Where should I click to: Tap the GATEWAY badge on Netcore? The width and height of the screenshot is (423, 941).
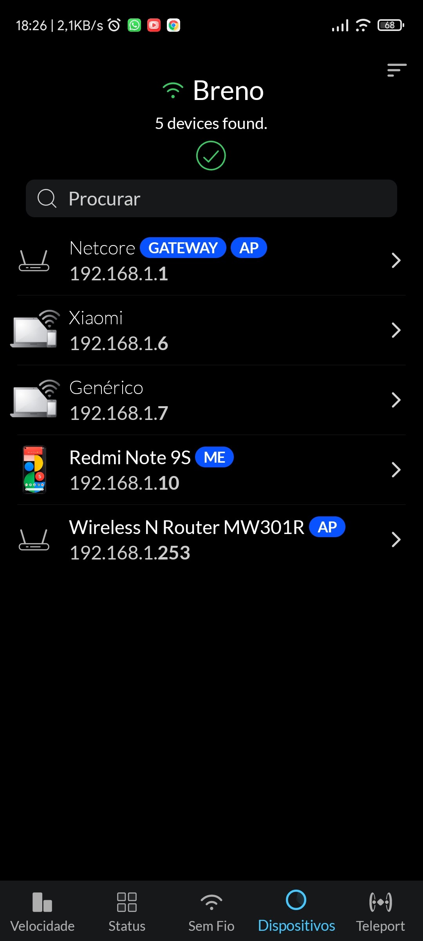(183, 248)
